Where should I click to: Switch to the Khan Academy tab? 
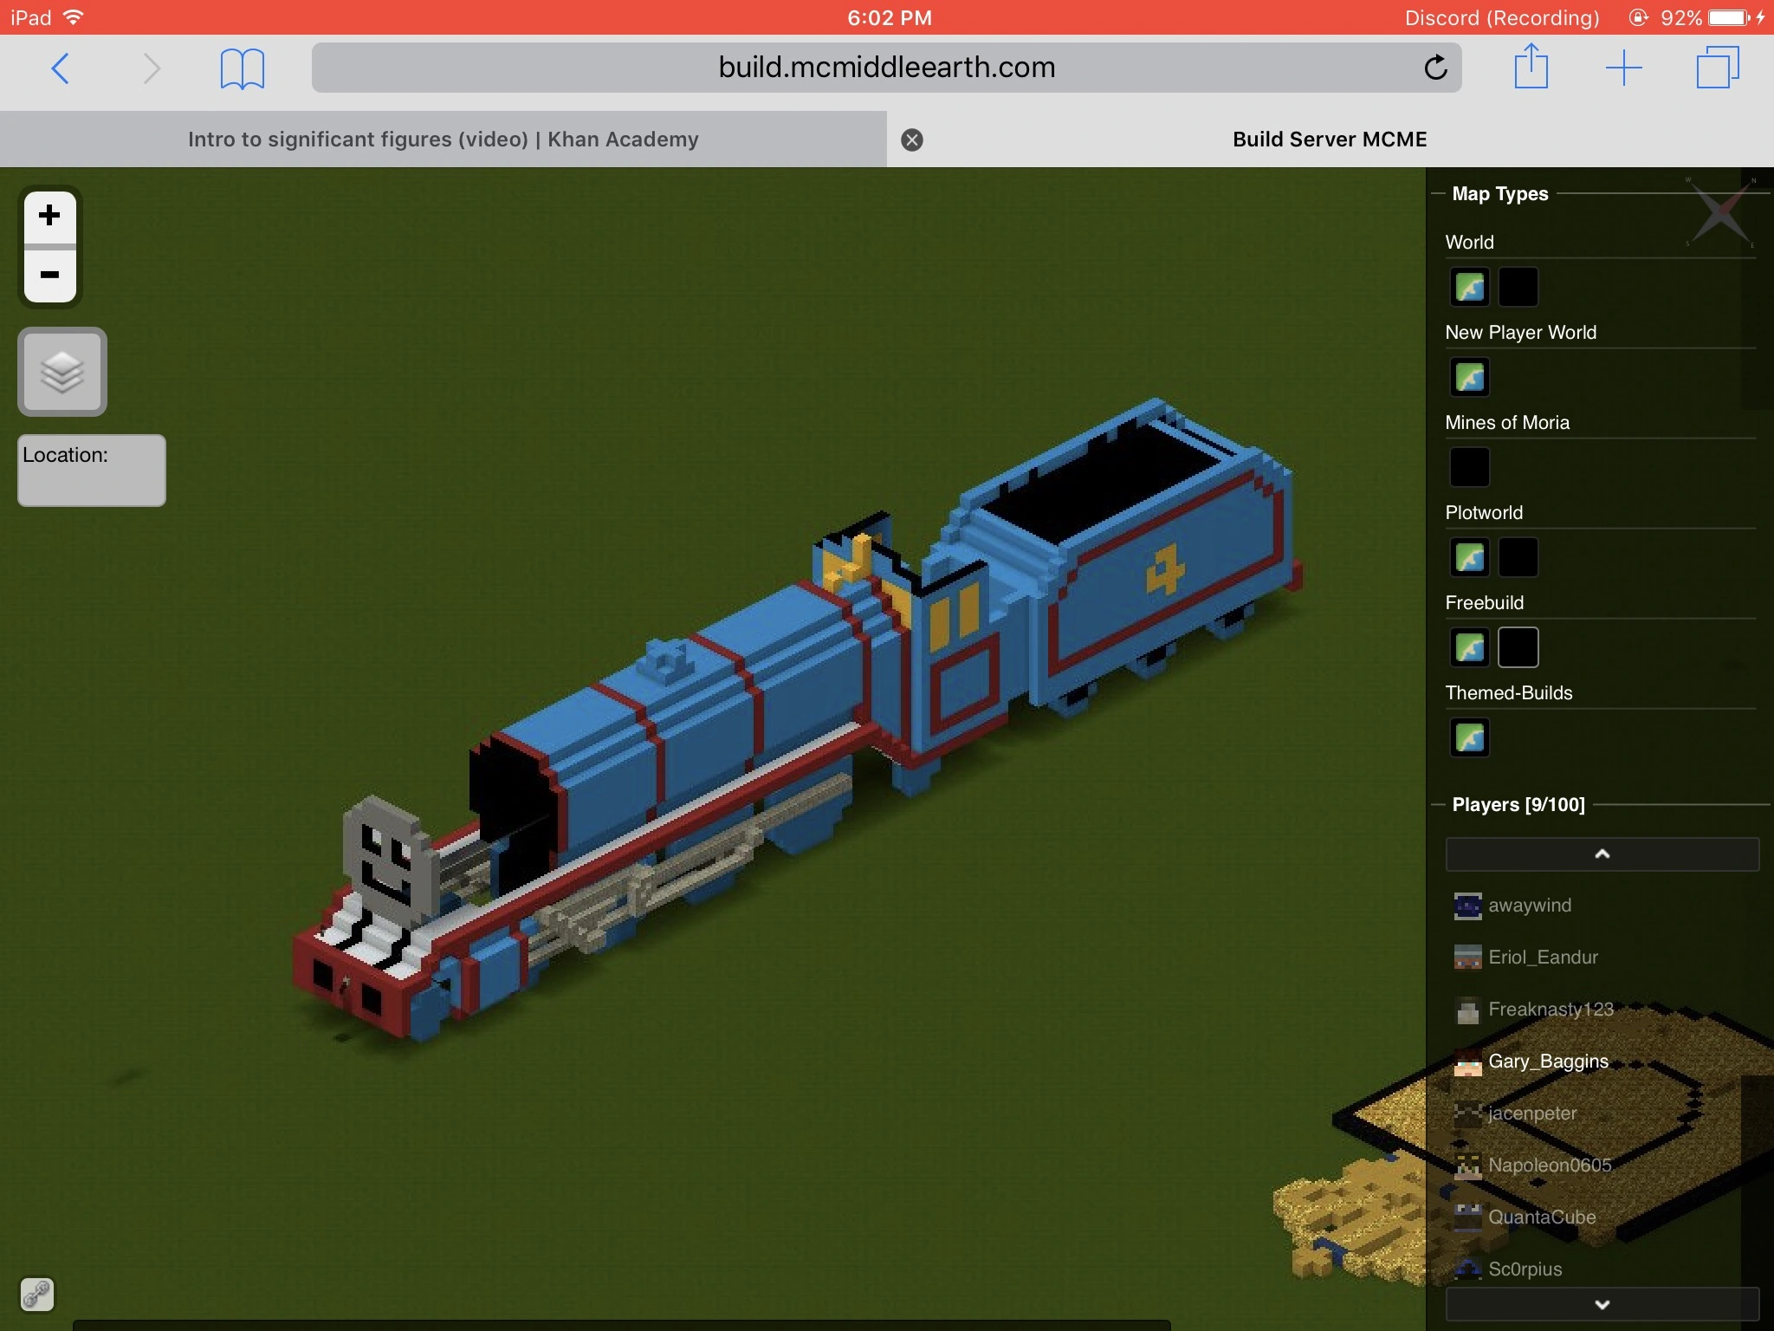[x=443, y=140]
